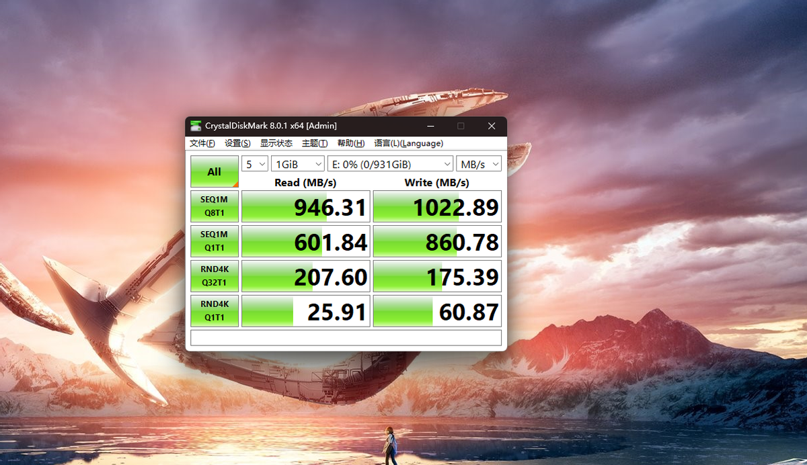Click the disabled maximize window button
The height and width of the screenshot is (465, 807).
[461, 126]
